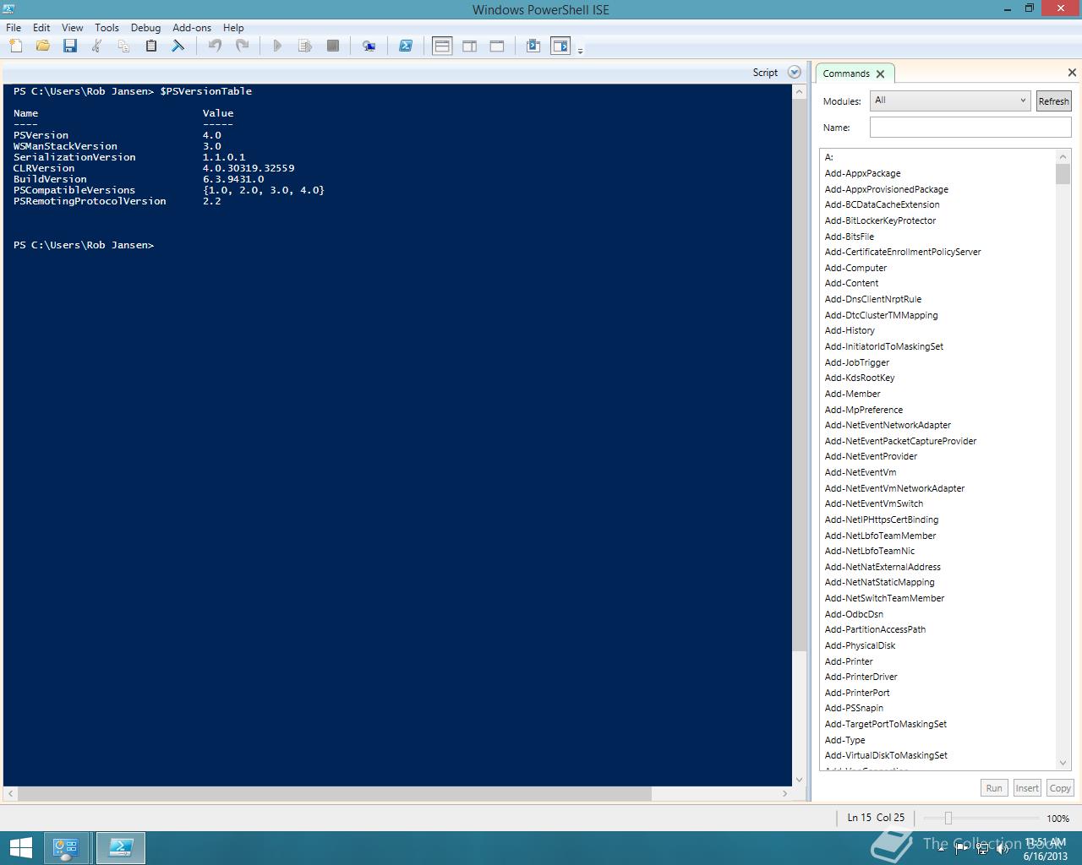Select Add-AppxPackage in command list
Screen dimensions: 1082x865
tap(862, 173)
